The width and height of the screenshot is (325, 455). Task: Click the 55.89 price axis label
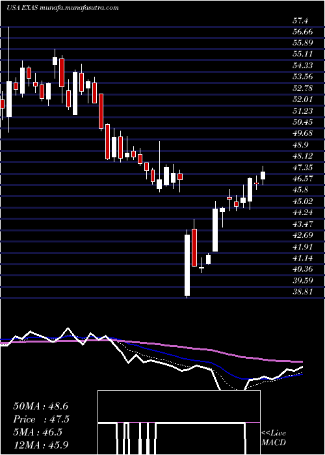pos(303,43)
